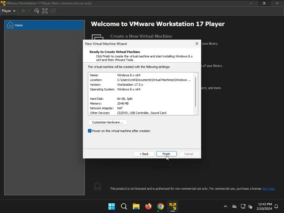
Task: Click the Finish button in the wizard
Action: point(166,154)
